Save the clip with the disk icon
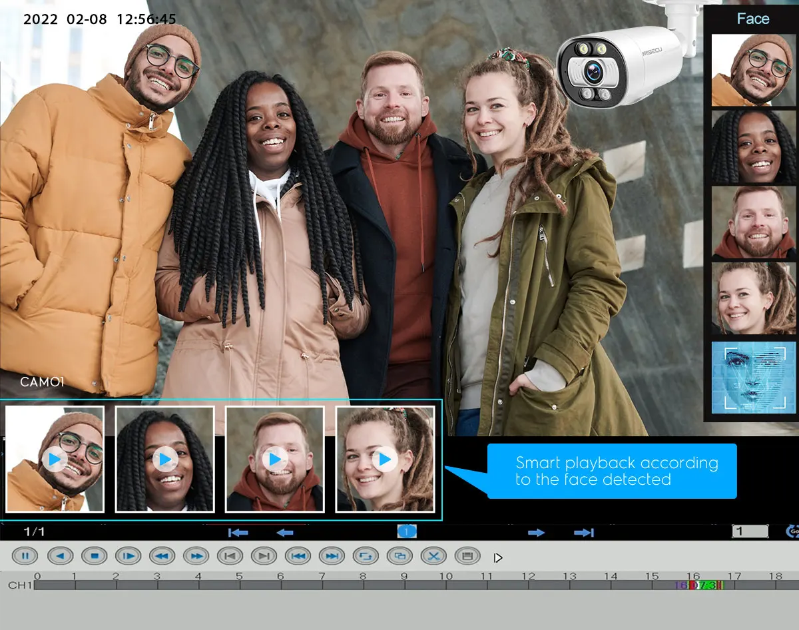This screenshot has height=630, width=799. (467, 555)
